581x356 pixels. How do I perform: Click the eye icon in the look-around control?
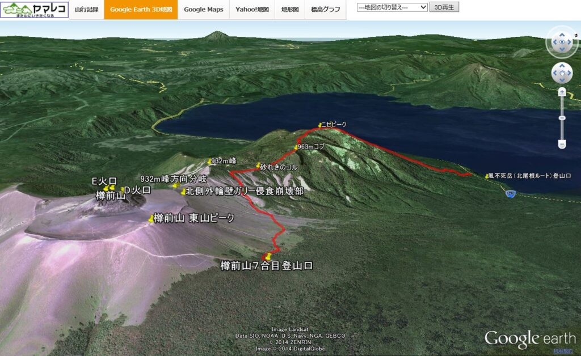(x=562, y=42)
